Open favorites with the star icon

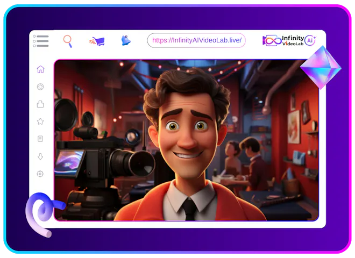tap(40, 121)
